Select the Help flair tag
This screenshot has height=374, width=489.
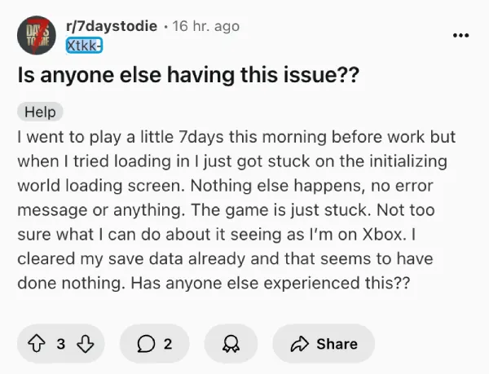(40, 112)
